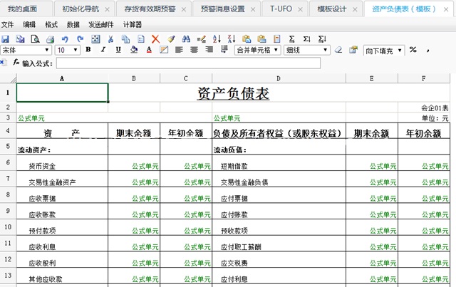Click the eraser clear icon

click(x=340, y=50)
